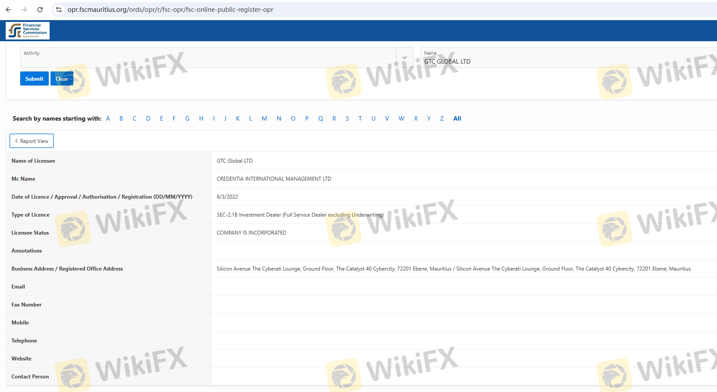Filter names starting with G
717x392 pixels.
click(x=187, y=118)
